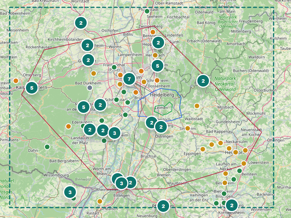This screenshot has height=218, width=291.
Task: Click the orange marker on Sinsheim
Action: 188,128
